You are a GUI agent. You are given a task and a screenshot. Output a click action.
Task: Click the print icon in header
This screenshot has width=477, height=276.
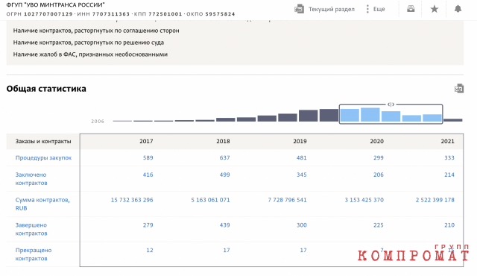[x=411, y=9]
